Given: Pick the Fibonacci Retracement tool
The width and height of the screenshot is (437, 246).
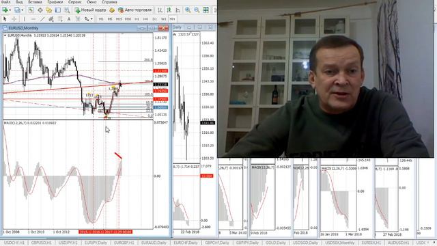Looking at the screenshot, I should [60, 19].
